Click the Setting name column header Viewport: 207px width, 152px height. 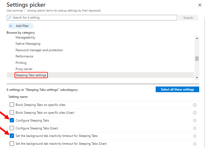[x=18, y=97]
